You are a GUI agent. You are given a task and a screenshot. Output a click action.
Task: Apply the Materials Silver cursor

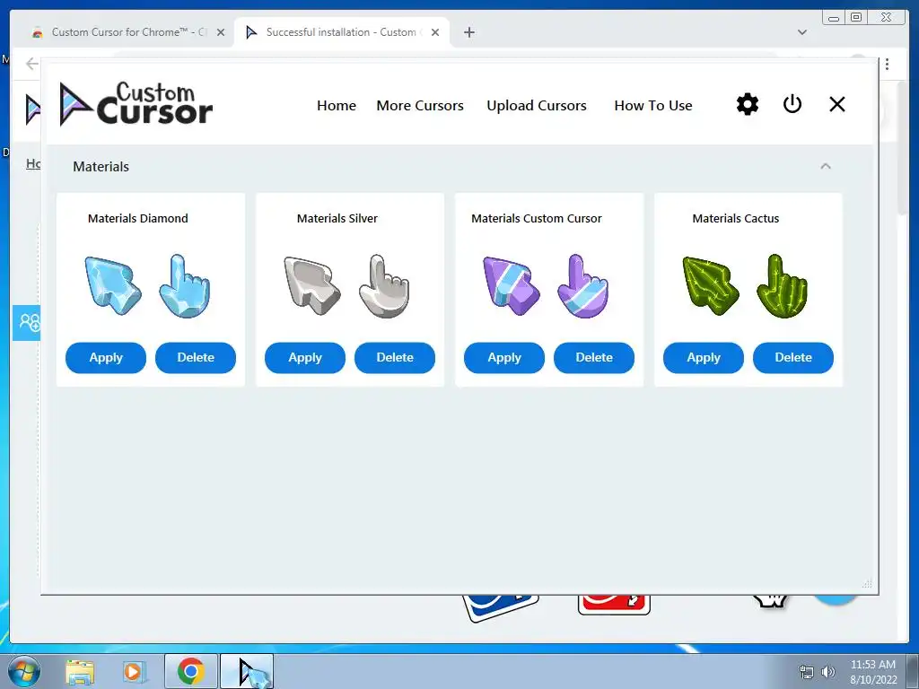305,357
